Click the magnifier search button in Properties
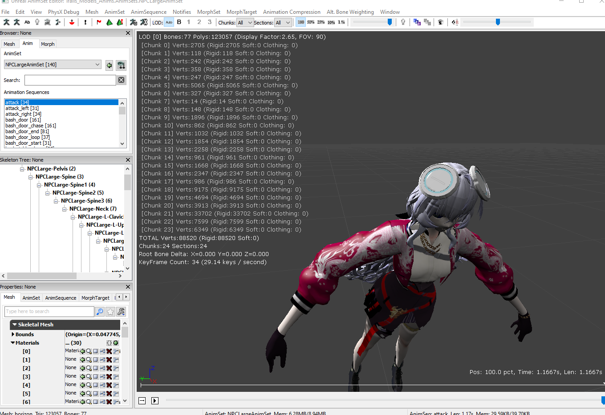Image resolution: width=605 pixels, height=415 pixels. (100, 312)
